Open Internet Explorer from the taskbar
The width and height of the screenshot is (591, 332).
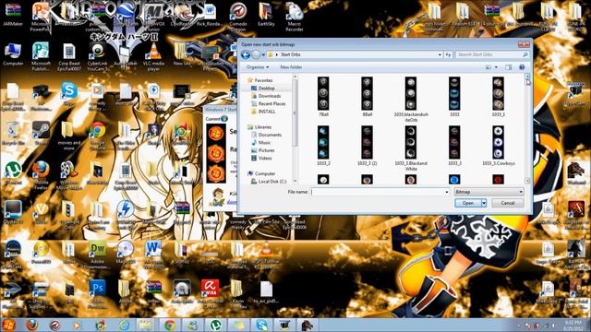click(x=125, y=325)
